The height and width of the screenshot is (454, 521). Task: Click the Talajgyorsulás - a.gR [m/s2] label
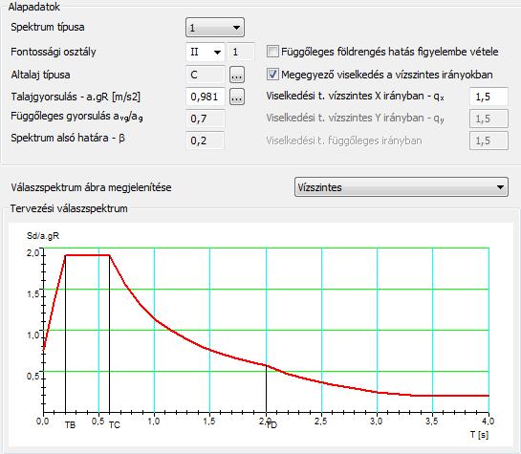click(x=76, y=97)
